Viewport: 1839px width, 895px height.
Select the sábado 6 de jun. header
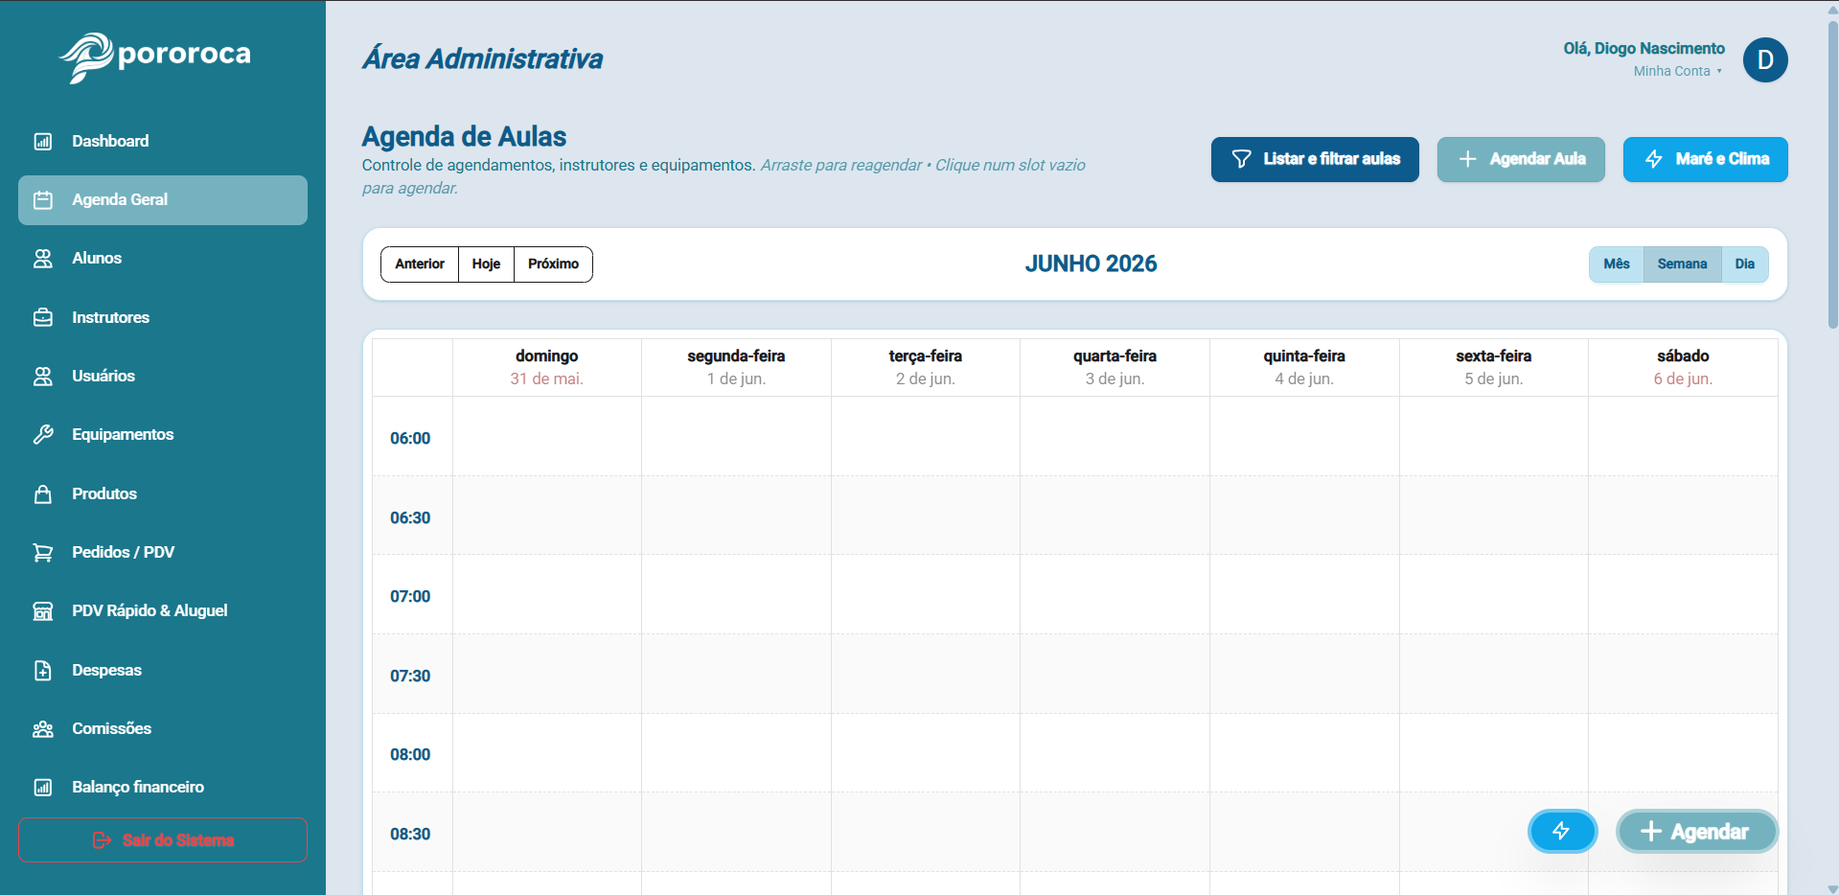1683,368
